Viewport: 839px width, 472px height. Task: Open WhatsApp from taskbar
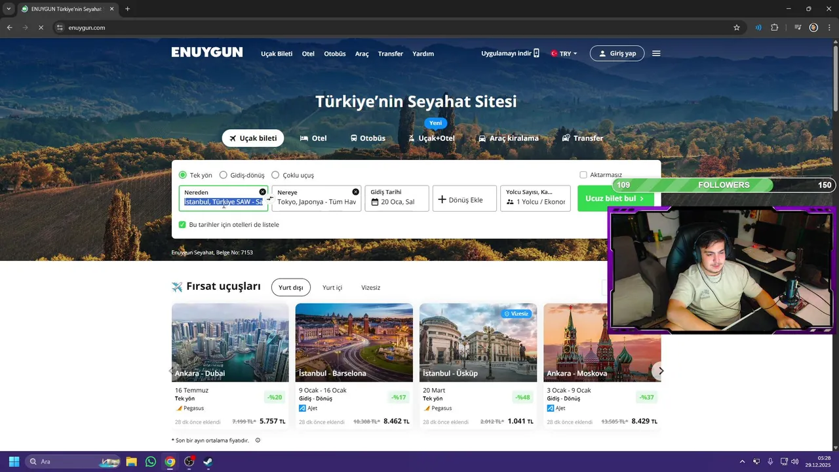click(x=151, y=462)
